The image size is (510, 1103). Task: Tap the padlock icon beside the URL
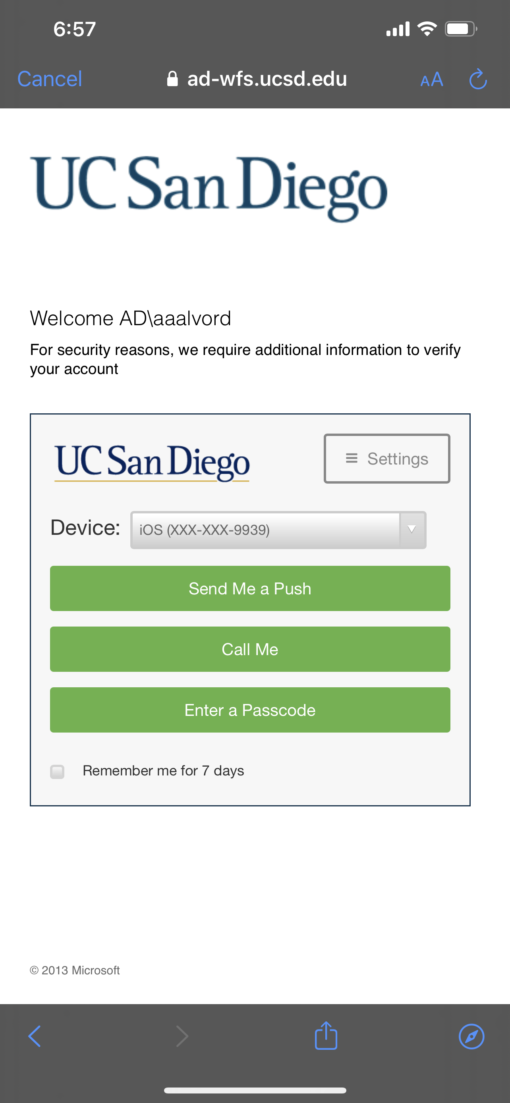172,79
